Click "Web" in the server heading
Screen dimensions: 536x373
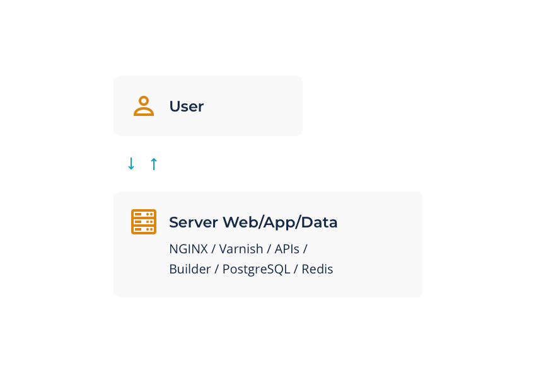pos(240,222)
